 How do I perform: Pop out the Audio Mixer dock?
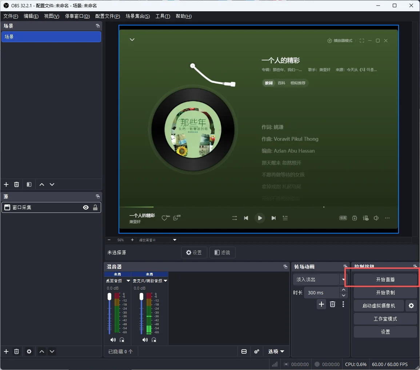285,267
